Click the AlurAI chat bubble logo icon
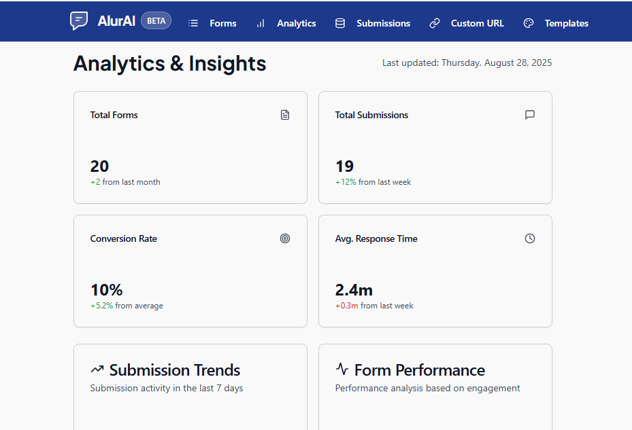 point(79,20)
